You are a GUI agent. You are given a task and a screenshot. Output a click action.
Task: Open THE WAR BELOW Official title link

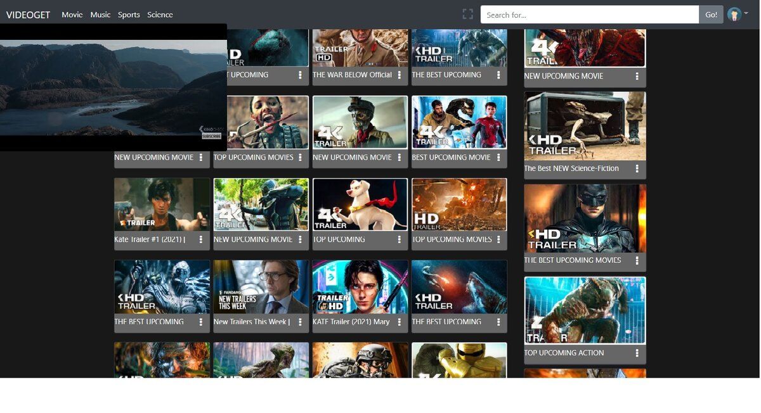[x=353, y=75]
